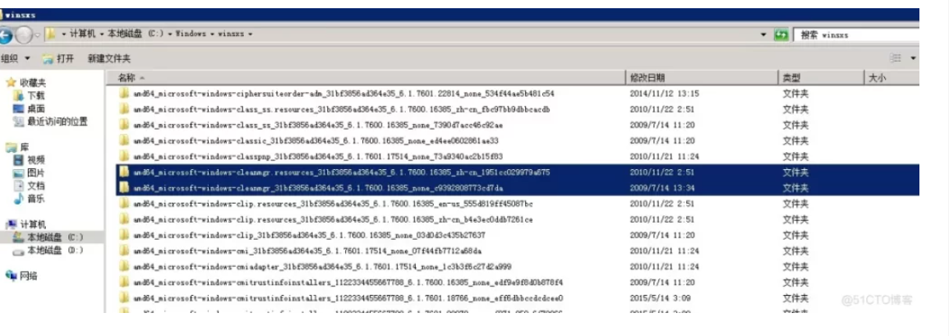Sort by the 修改日期 column header
This screenshot has width=949, height=336.
click(x=647, y=78)
